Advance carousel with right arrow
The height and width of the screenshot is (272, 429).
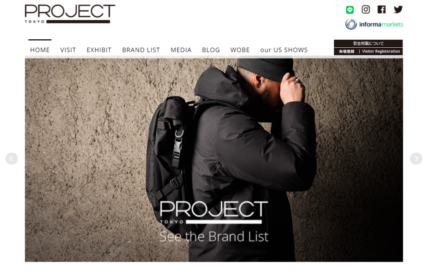[x=416, y=159]
